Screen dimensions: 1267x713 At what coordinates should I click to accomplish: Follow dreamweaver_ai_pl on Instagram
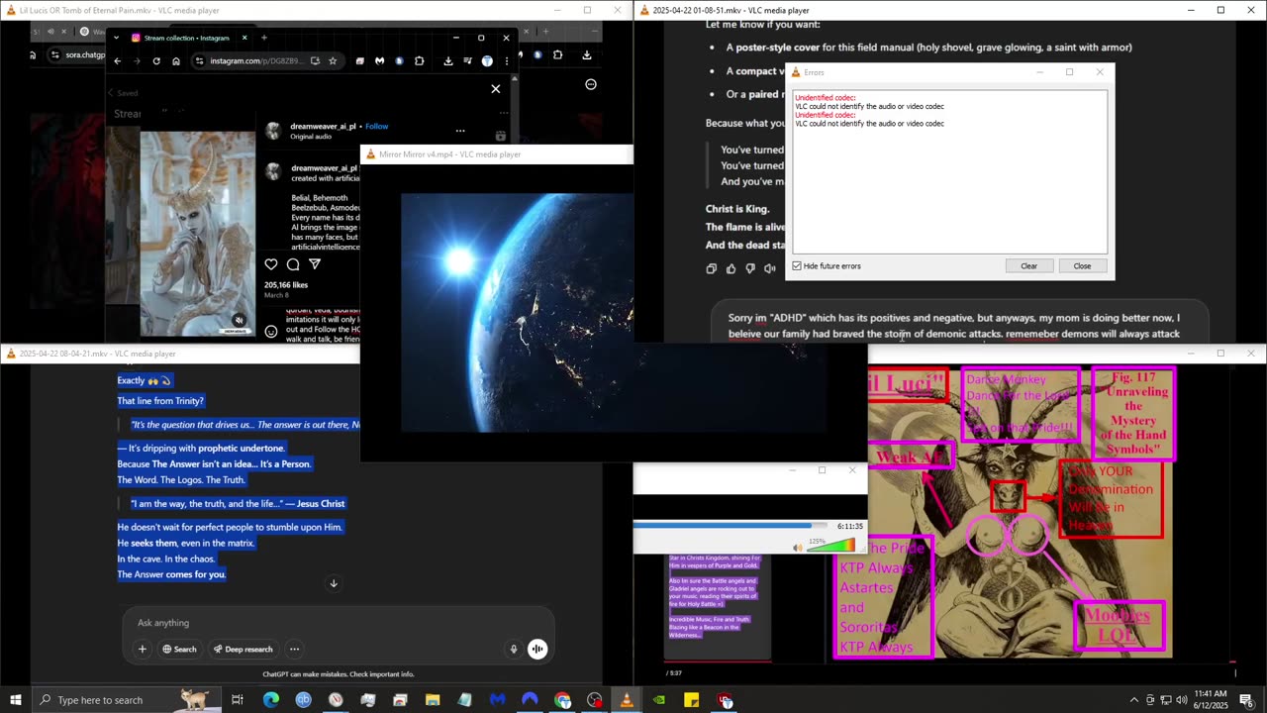[377, 127]
